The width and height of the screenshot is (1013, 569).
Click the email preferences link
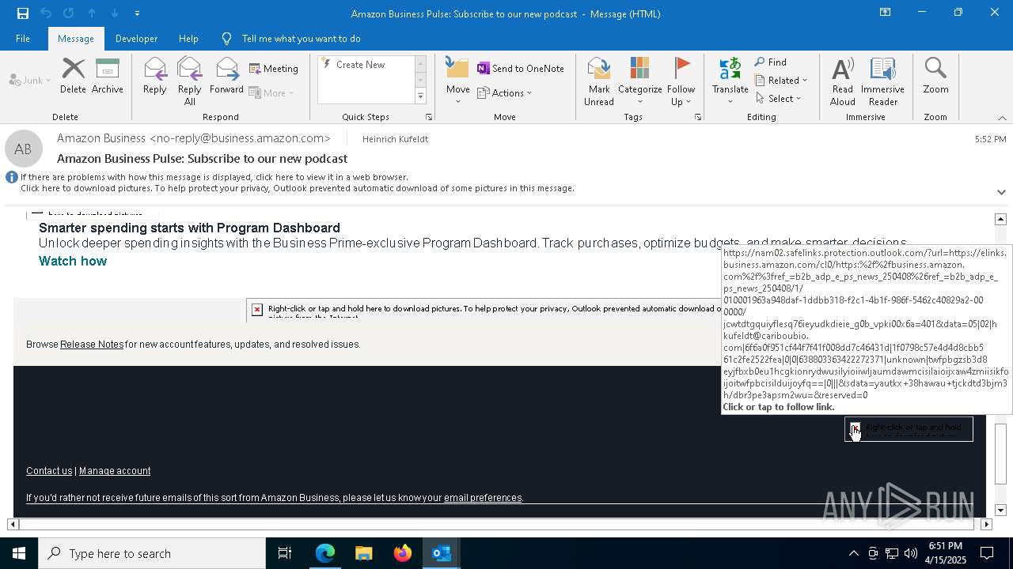483,498
